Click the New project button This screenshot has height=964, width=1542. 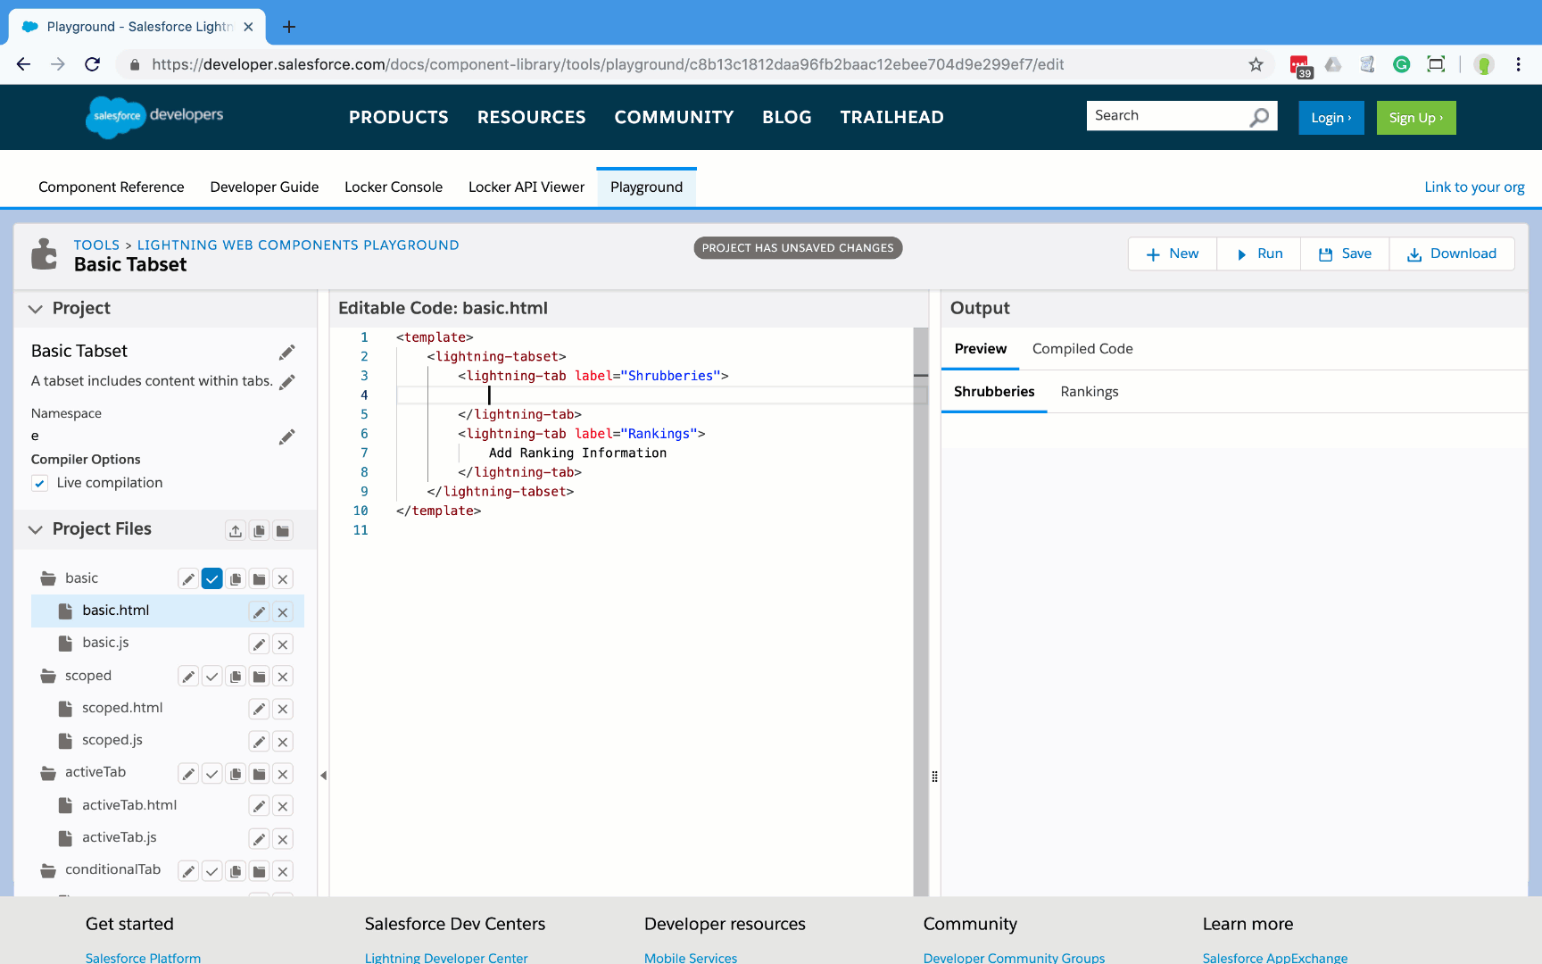pos(1173,253)
